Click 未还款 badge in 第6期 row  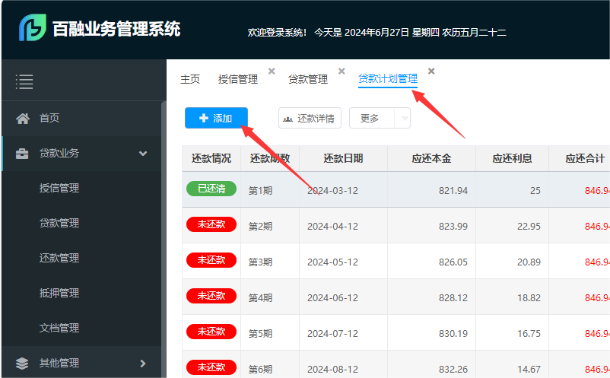point(211,367)
